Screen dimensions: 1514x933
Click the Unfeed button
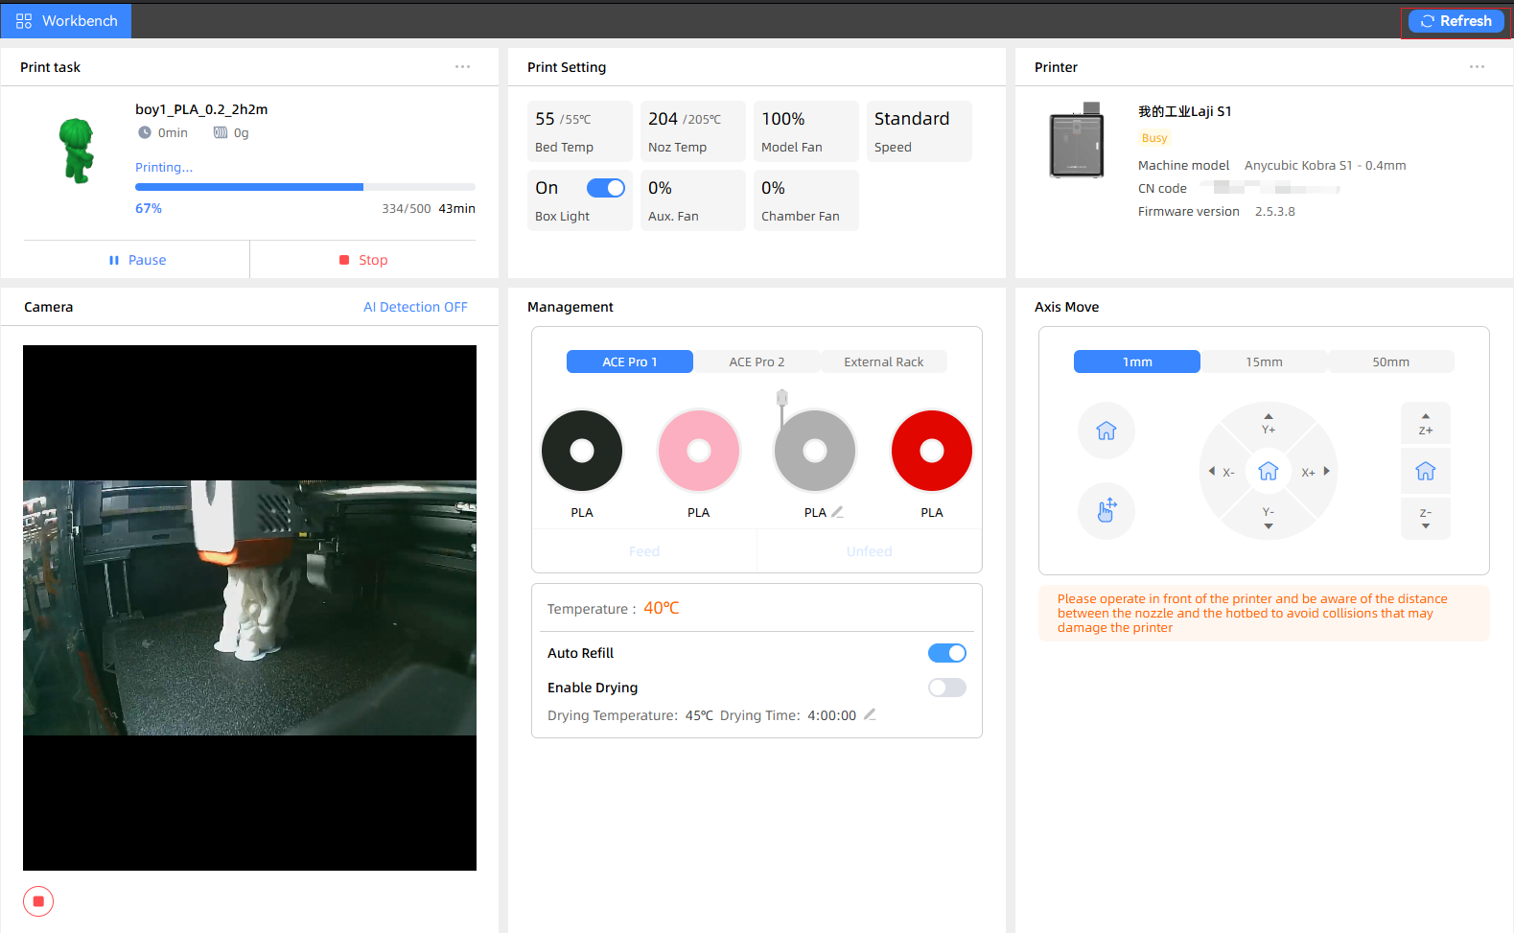870,551
